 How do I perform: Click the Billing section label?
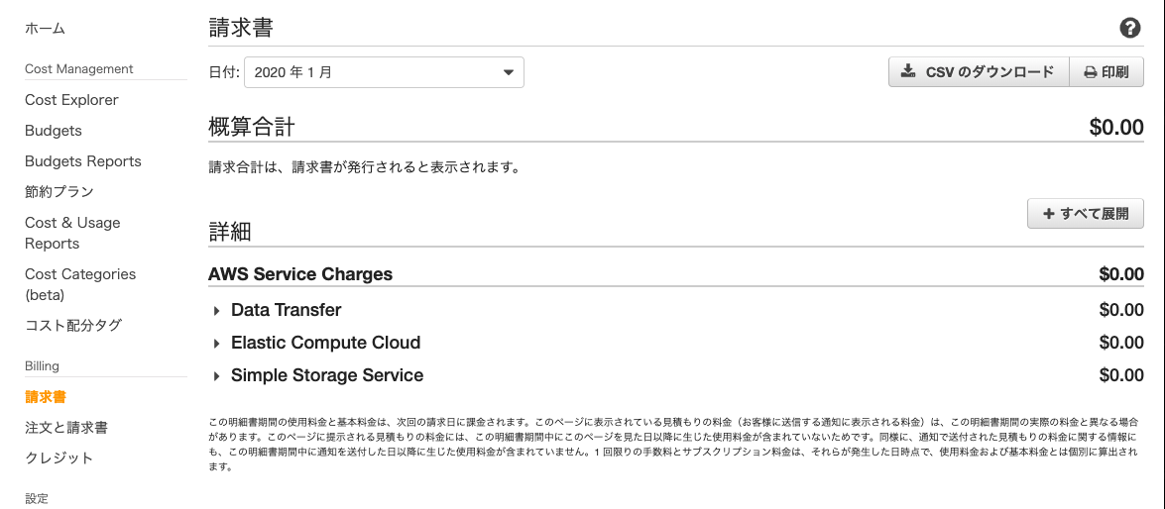point(42,365)
